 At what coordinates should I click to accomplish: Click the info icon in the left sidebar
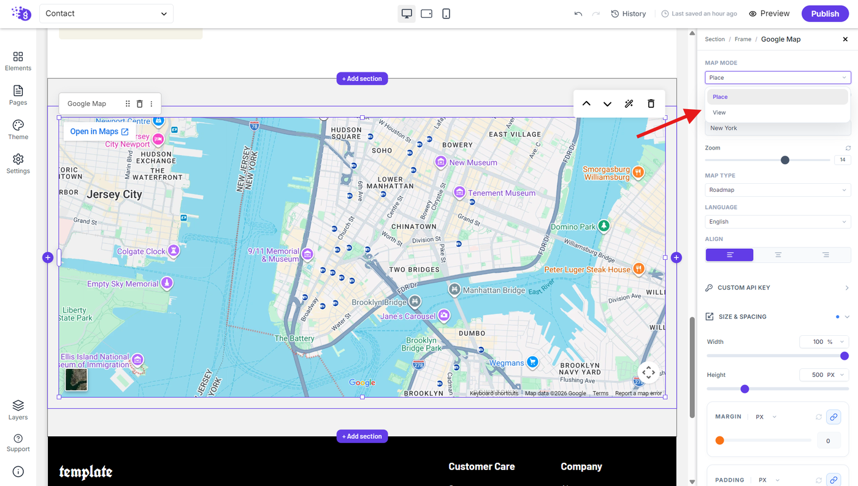click(18, 471)
